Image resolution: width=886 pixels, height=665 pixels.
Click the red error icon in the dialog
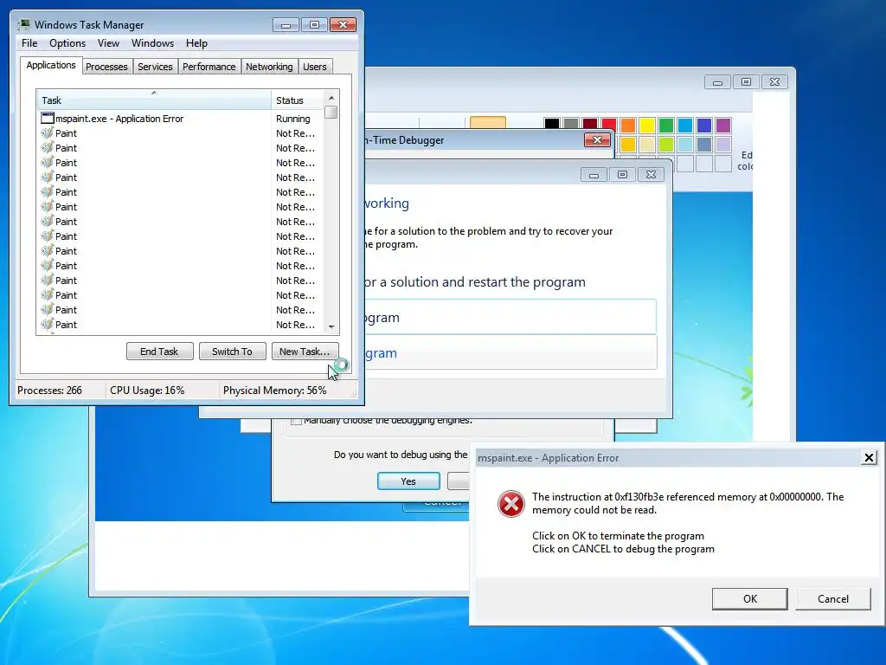[x=510, y=504]
